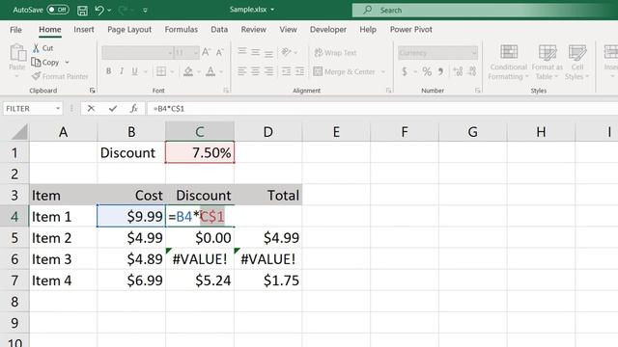Click the Format Painter button
The width and height of the screenshot is (618, 347).
point(60,76)
